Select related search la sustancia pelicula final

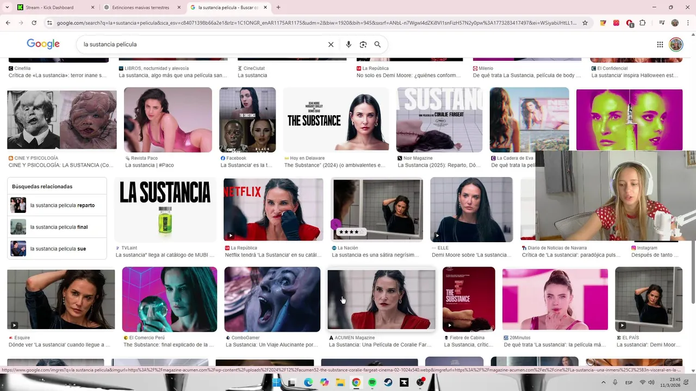(x=57, y=227)
